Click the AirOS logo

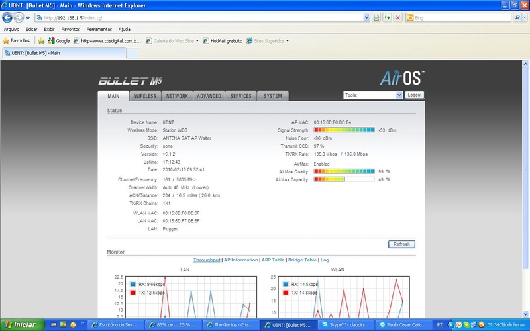click(x=402, y=77)
